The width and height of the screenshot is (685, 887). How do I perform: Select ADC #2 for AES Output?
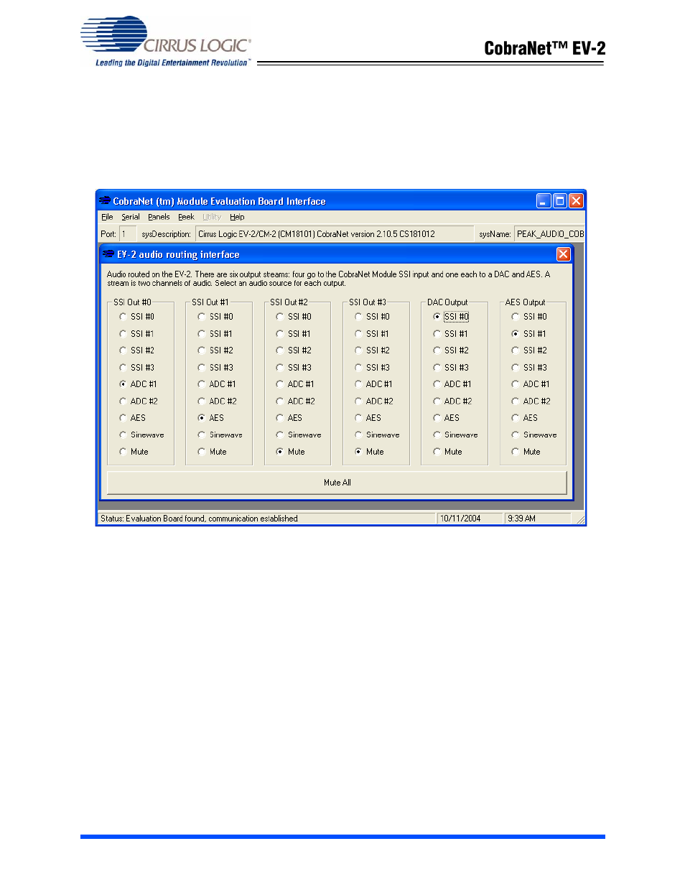pyautogui.click(x=516, y=401)
